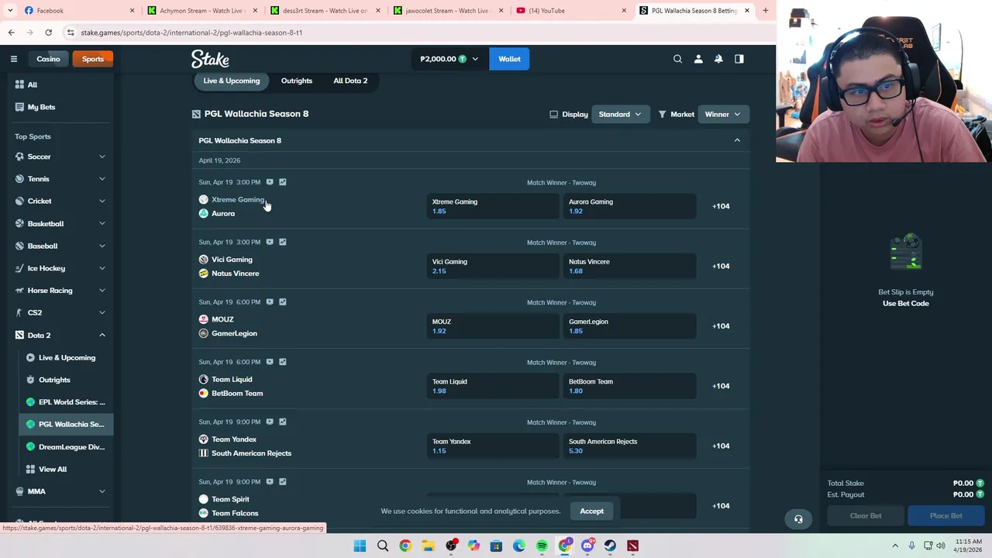Image resolution: width=992 pixels, height=558 pixels.
Task: Click the Display layout icon
Action: coord(553,114)
